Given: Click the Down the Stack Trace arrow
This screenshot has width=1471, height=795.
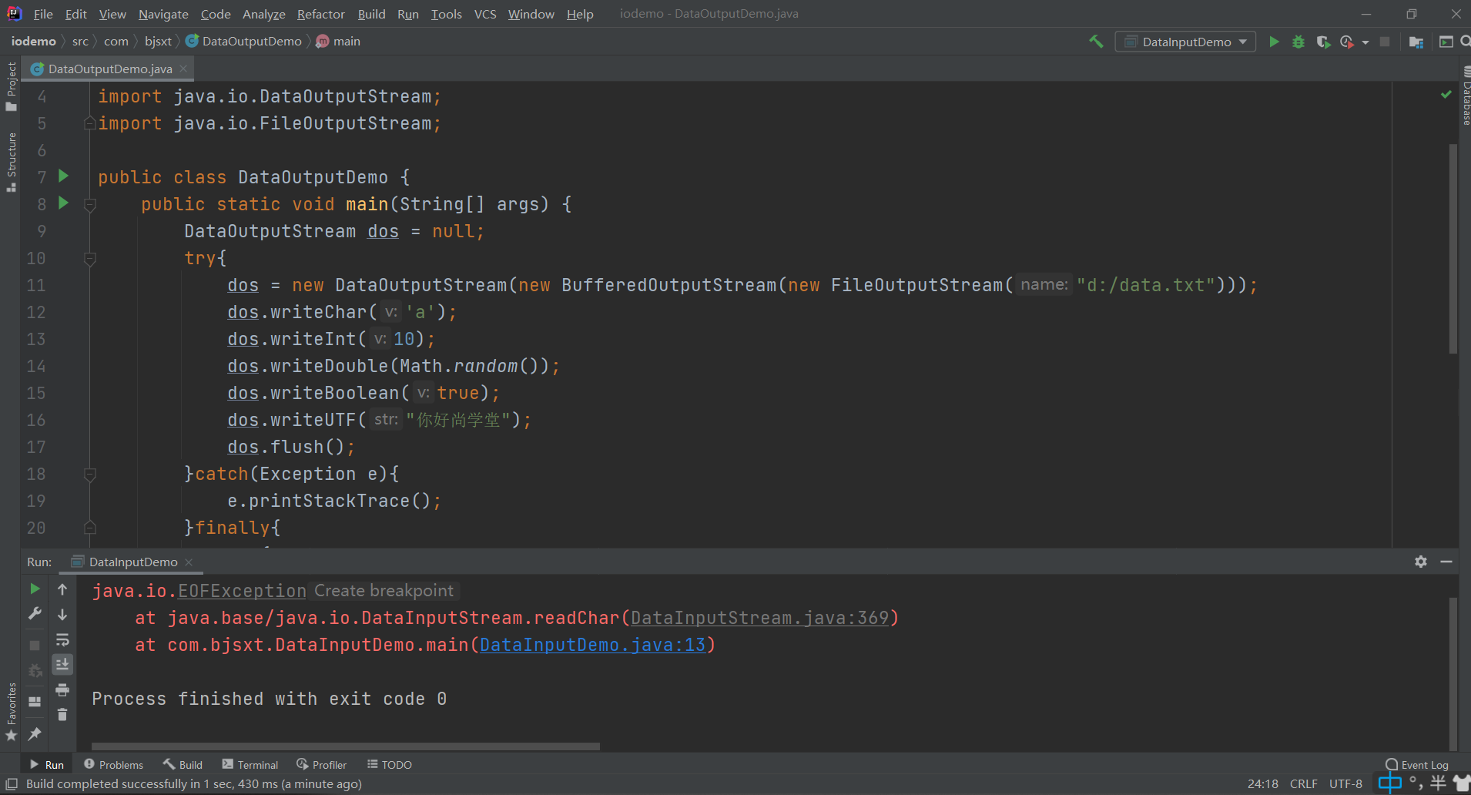Looking at the screenshot, I should tap(62, 614).
